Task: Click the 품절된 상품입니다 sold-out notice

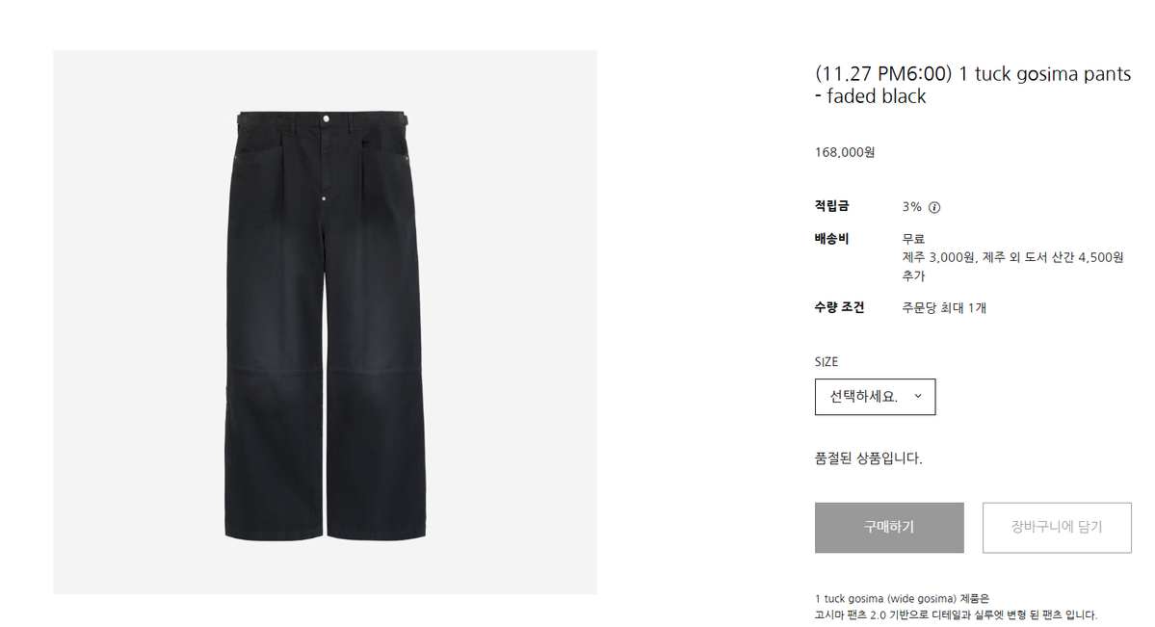Action: click(869, 458)
